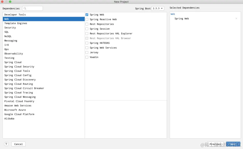Select Spring Cloud Discovery category
The width and height of the screenshot is (243, 149).
coord(44,79)
